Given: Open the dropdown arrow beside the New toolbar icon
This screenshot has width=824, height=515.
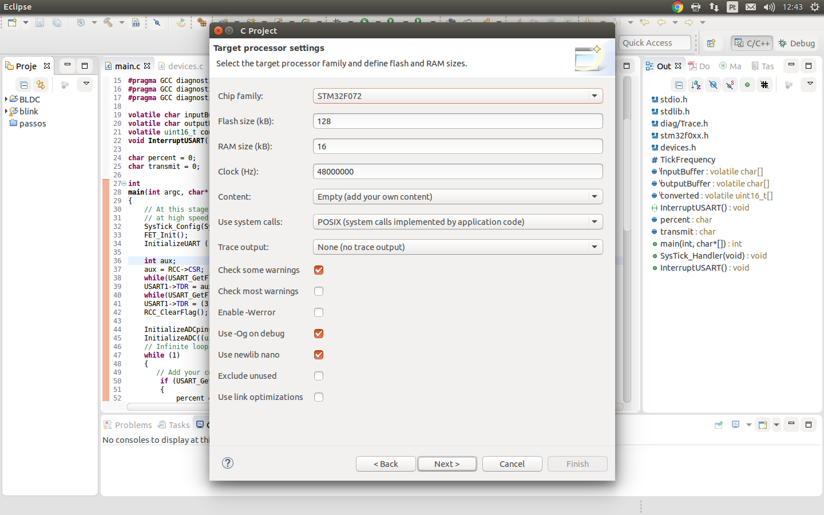Looking at the screenshot, I should tap(26, 22).
